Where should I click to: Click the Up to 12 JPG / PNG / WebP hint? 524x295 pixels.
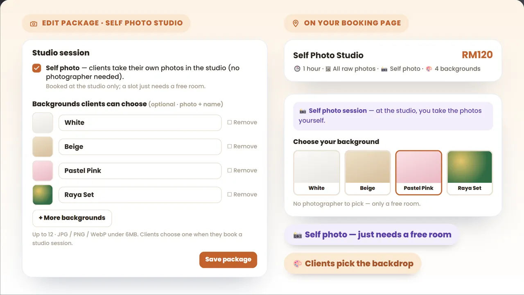click(x=137, y=239)
